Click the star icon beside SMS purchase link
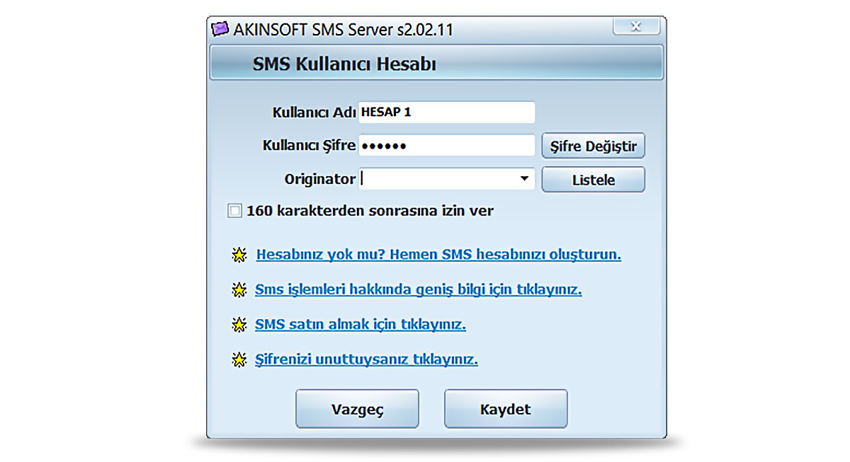This screenshot has height=462, width=850. [239, 324]
